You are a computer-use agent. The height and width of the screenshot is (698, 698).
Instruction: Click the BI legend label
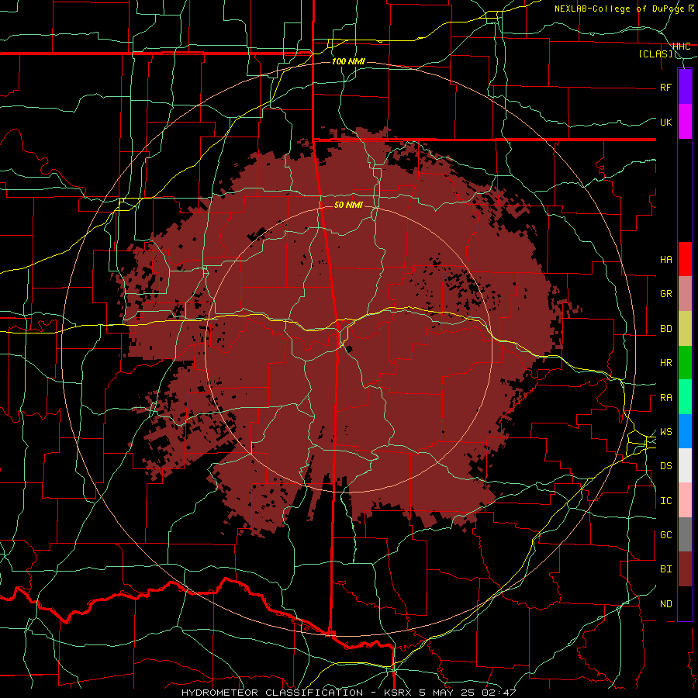coord(666,569)
